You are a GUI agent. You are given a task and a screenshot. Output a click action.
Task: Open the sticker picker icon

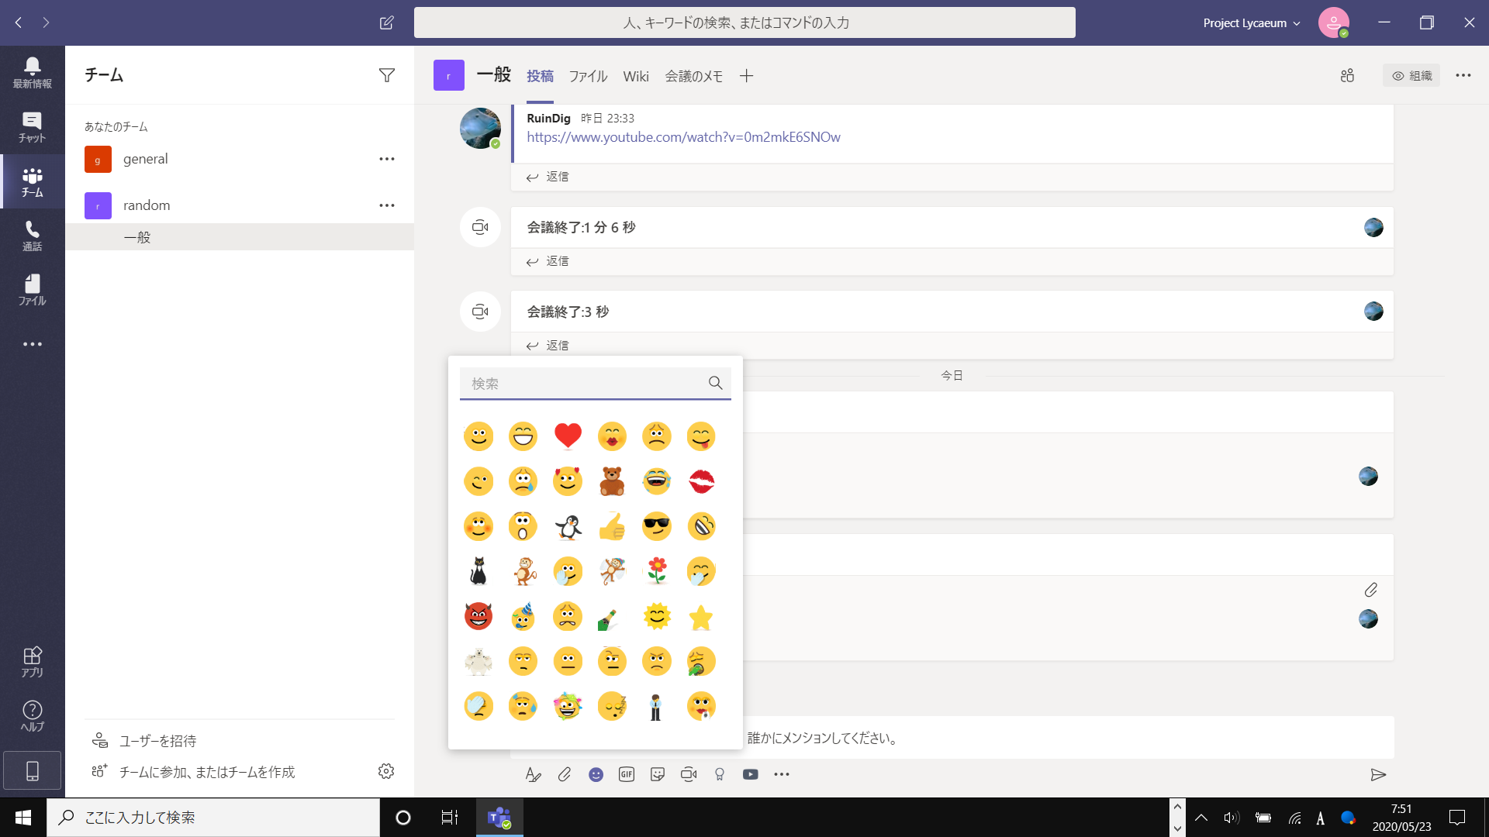(x=658, y=774)
